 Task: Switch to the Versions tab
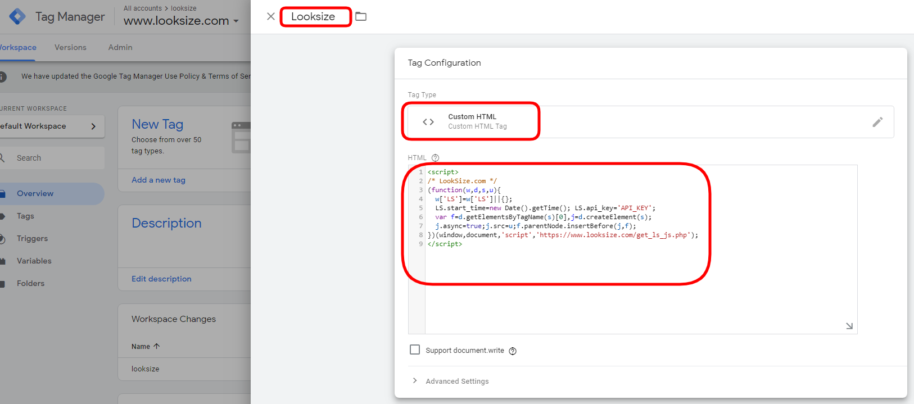pos(70,47)
